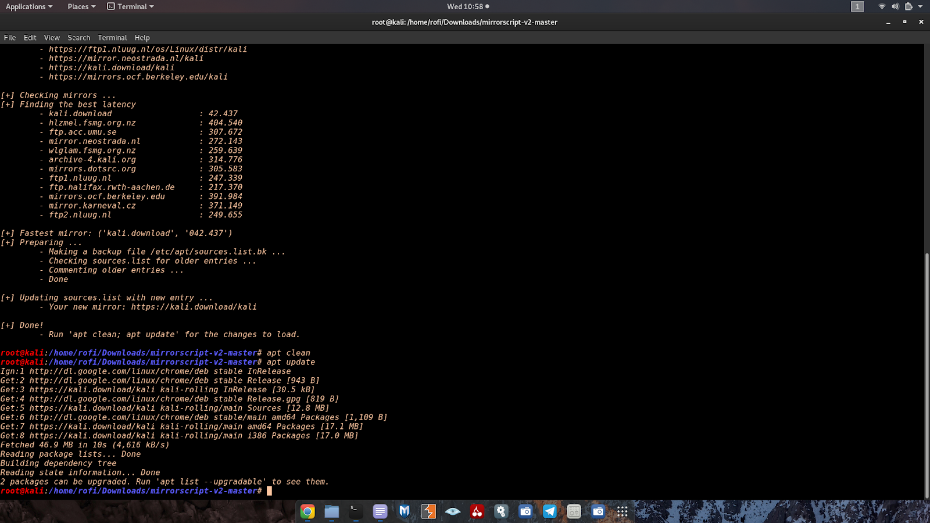Screen dimensions: 930x523
Task: Click the 'https://ftp1.nluug.nl/os/Linux/distr/kali' line
Action: coord(148,49)
